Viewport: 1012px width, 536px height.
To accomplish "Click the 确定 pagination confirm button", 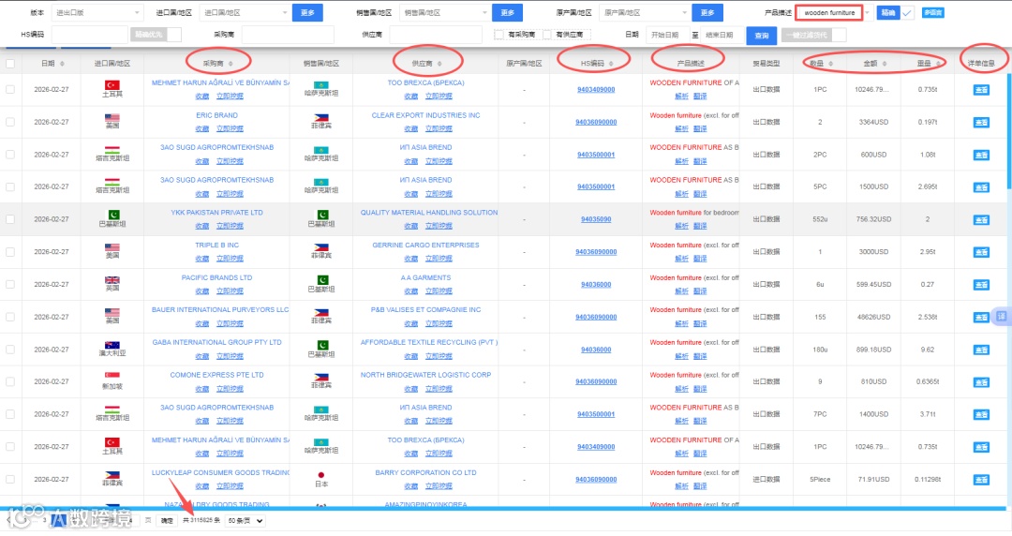I will [x=167, y=520].
